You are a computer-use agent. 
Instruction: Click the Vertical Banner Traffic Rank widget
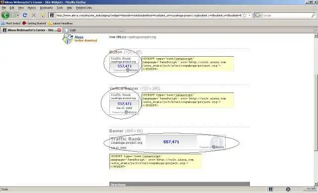tap(124, 103)
